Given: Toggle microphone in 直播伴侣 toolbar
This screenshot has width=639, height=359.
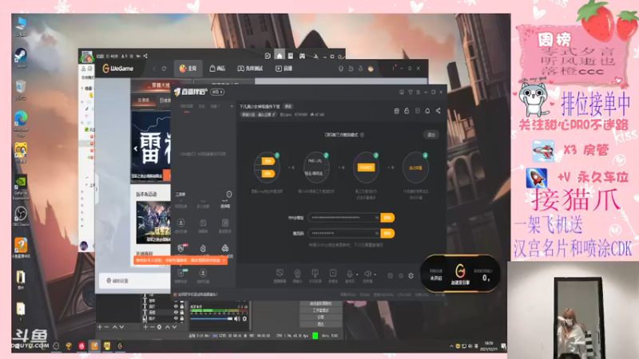Looking at the screenshot, I should coord(349,274).
